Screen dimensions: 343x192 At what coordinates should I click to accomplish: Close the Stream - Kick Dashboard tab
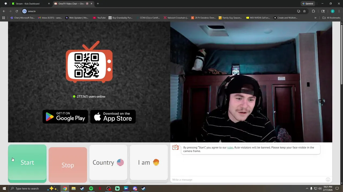click(x=49, y=4)
